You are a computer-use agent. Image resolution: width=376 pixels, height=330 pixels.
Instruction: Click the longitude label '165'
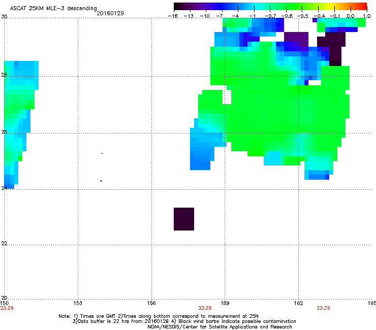coord(372,303)
